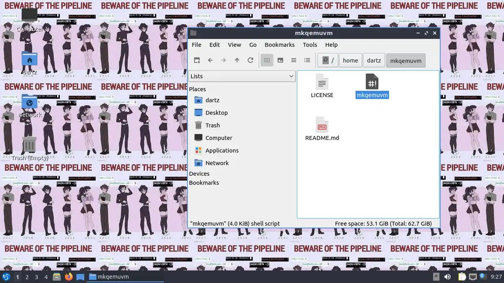The width and height of the screenshot is (504, 283).
Task: Click the show desktop taskbar icon
Action: 80,277
